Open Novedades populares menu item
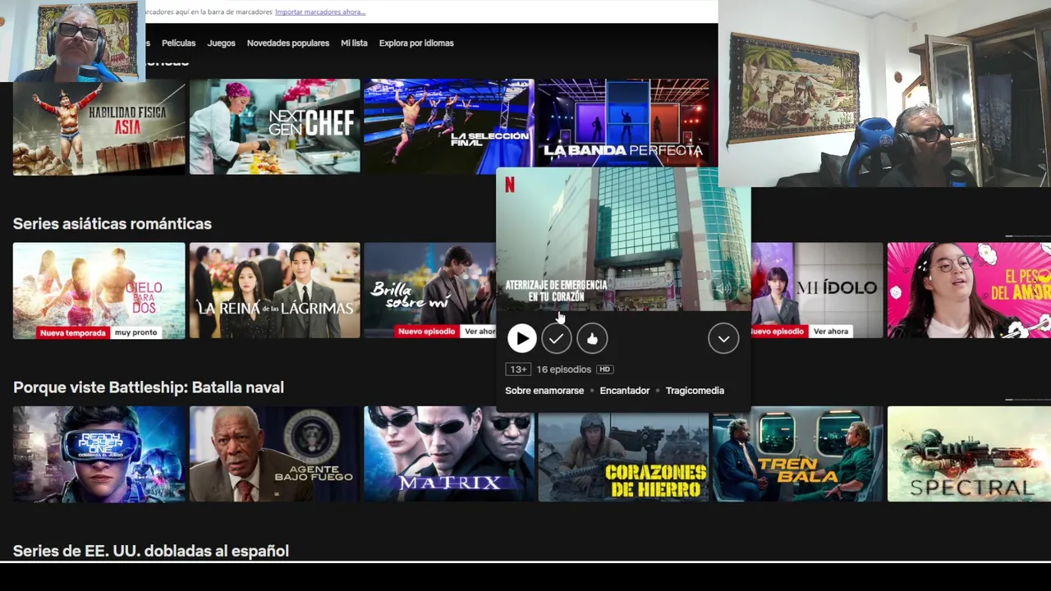The image size is (1051, 591). click(288, 43)
